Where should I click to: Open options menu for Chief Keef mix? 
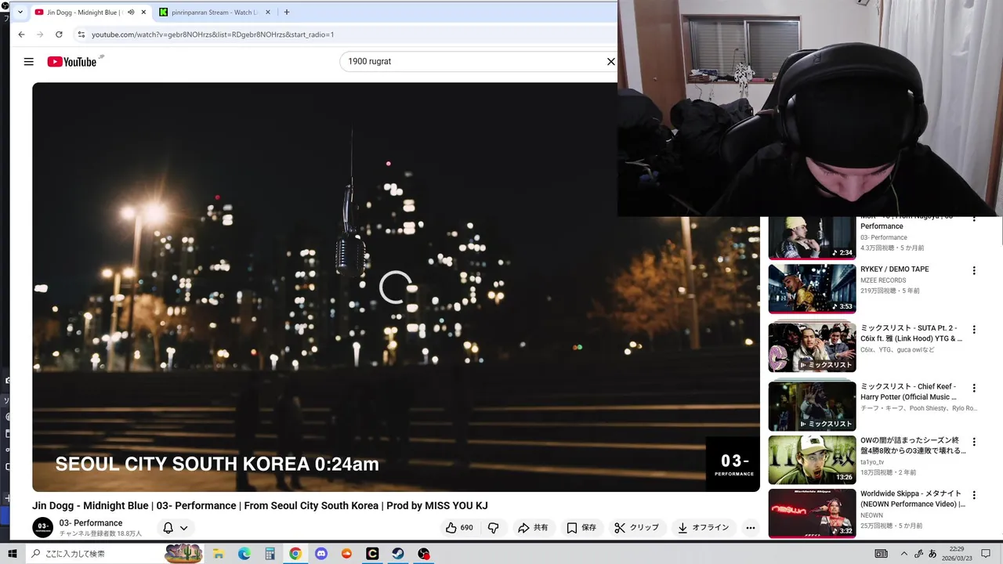click(x=974, y=388)
